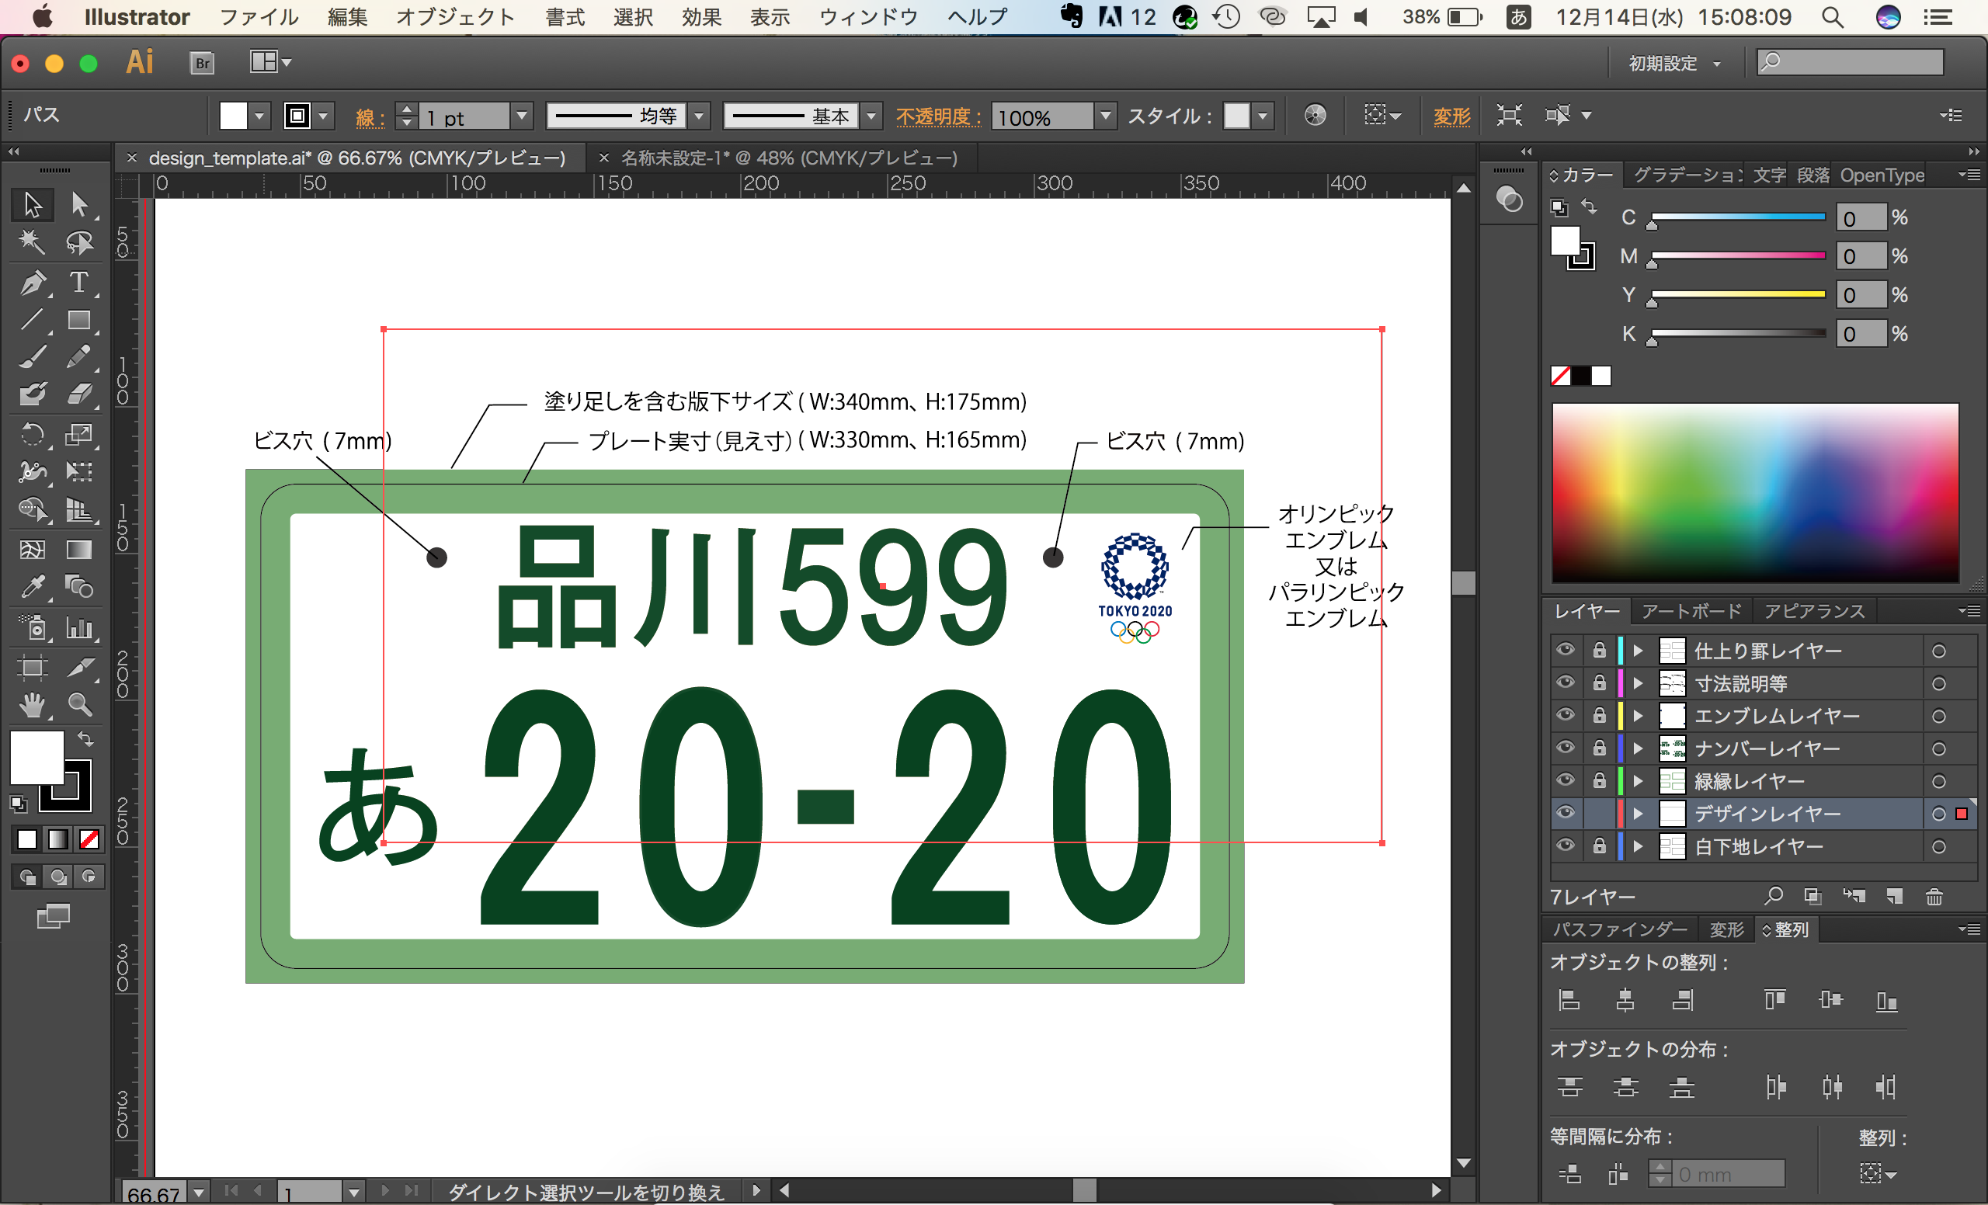Click the Magenta percentage input field
Viewport: 1988px width, 1205px height.
point(1861,256)
